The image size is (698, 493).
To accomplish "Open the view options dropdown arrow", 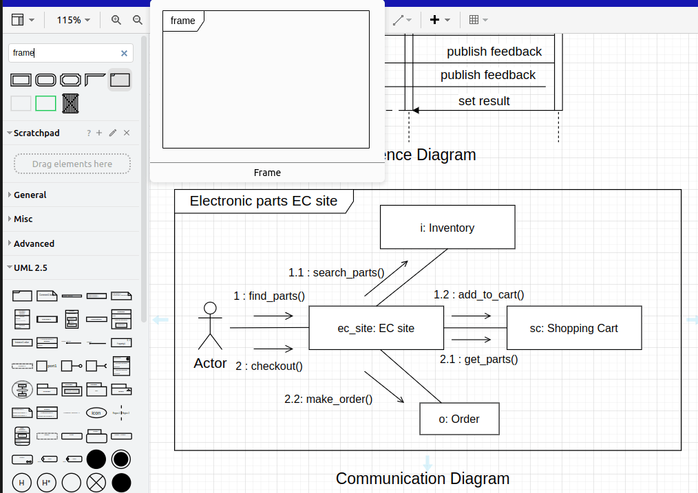I will 32,20.
